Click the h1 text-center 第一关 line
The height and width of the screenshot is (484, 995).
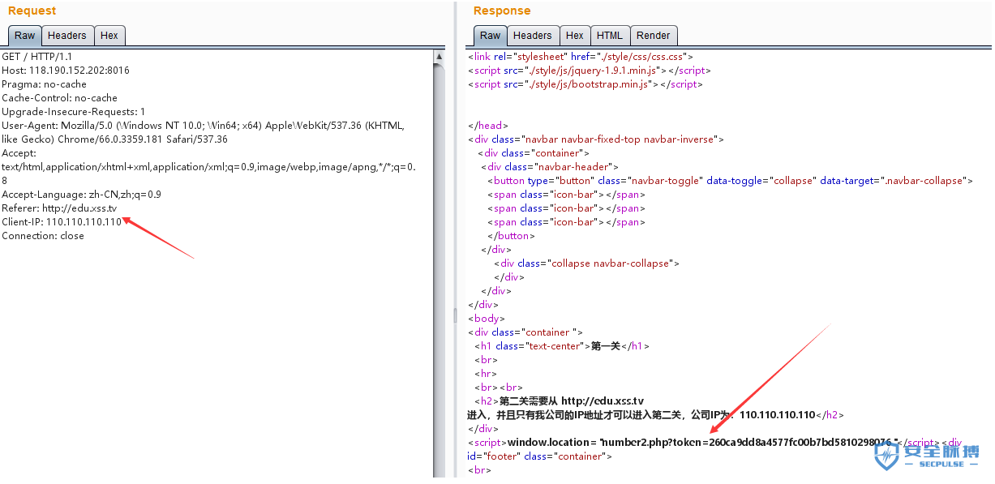(562, 346)
